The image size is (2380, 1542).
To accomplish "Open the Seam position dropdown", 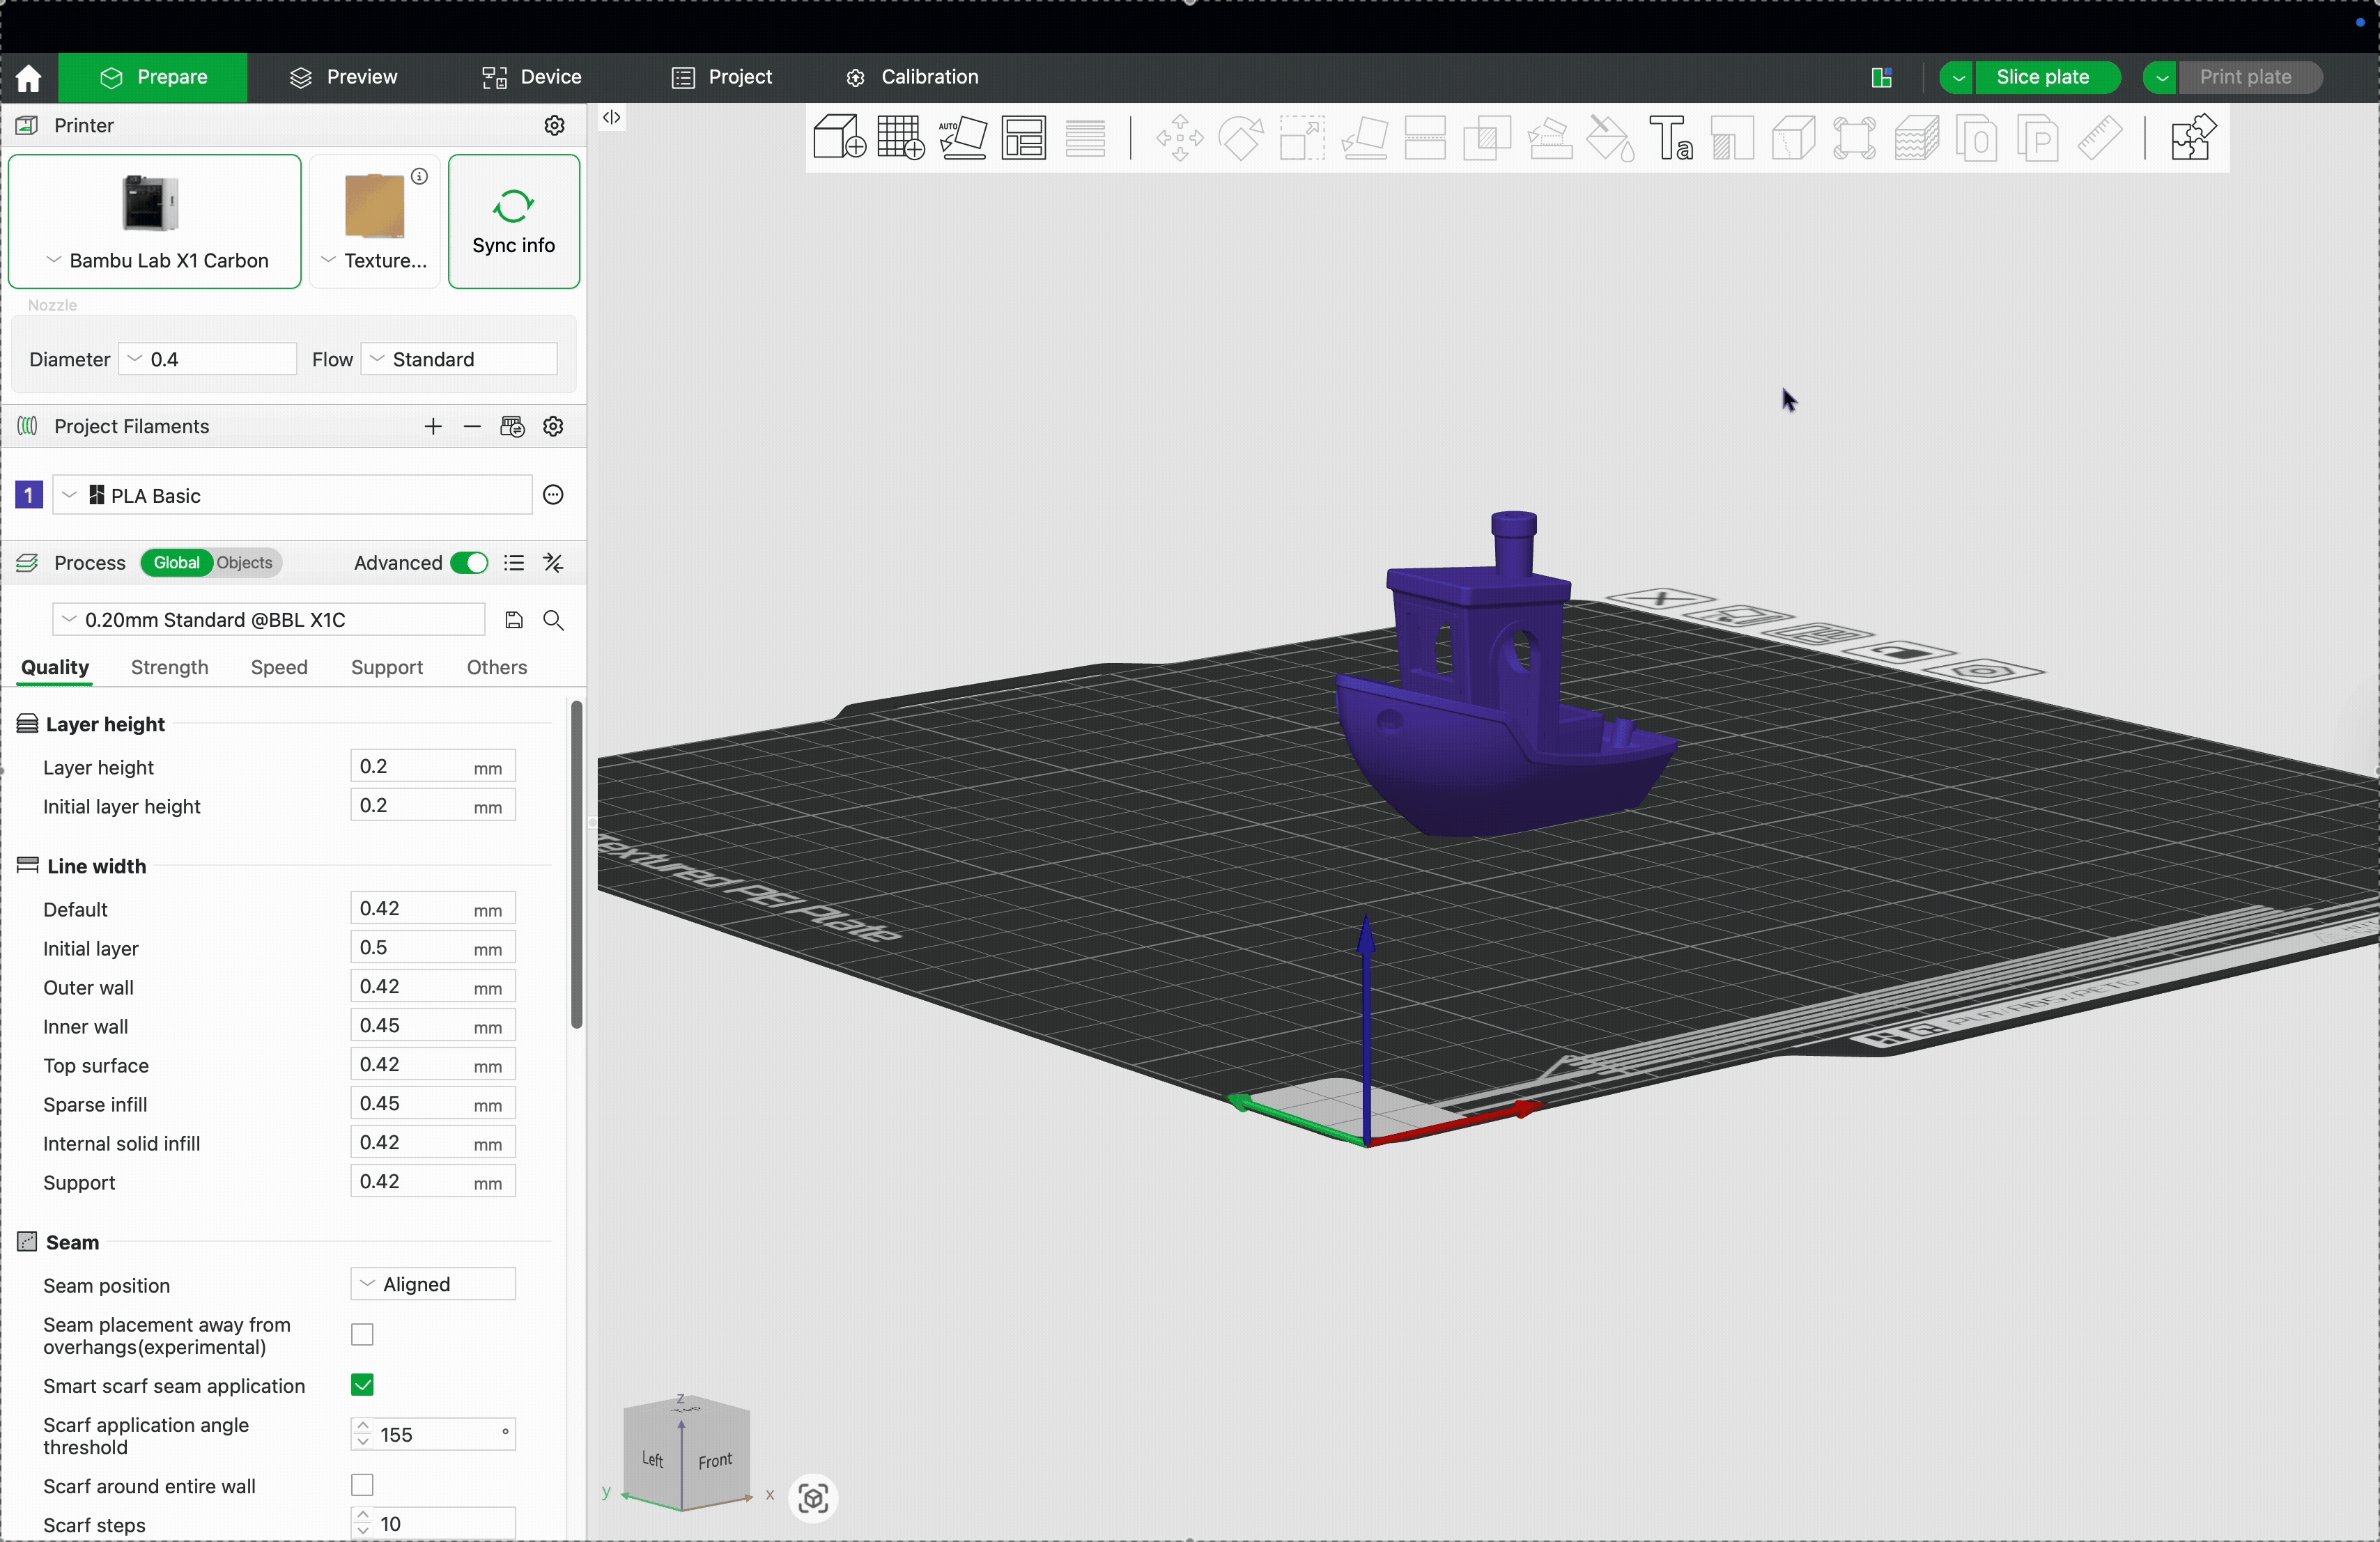I will coord(433,1284).
